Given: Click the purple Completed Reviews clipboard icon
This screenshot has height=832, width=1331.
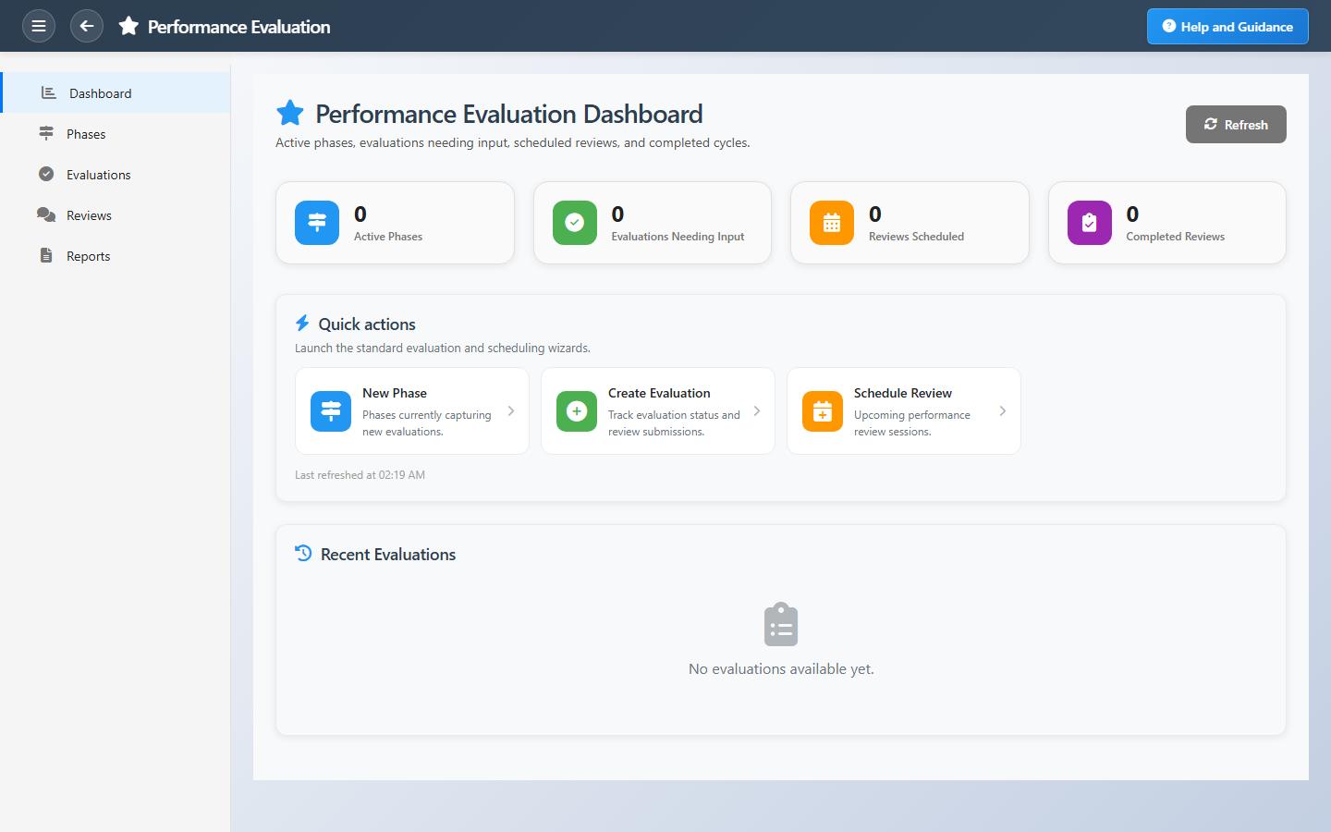Looking at the screenshot, I should click(x=1089, y=223).
